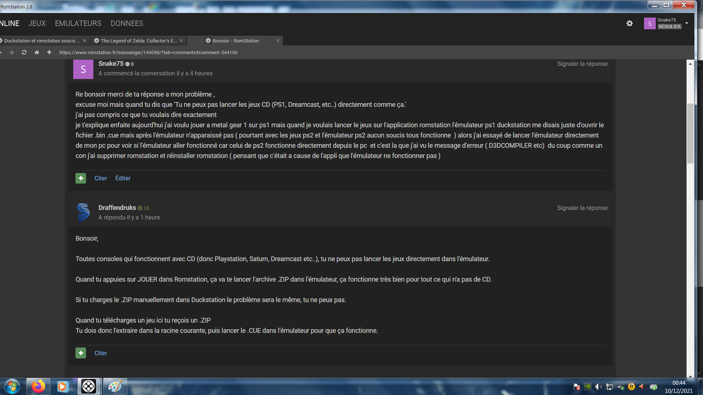Screen dimensions: 703x395
Task: Click the Action Center flag tray icon
Action: coord(577,387)
